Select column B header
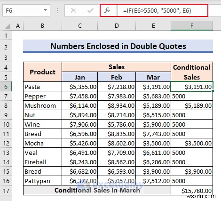The width and height of the screenshot is (221, 201). click(x=42, y=26)
